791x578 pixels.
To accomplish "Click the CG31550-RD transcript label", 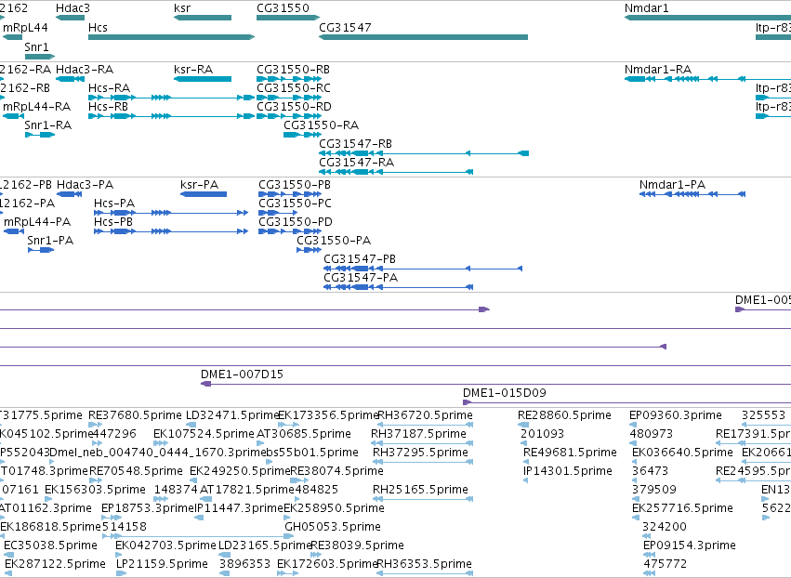I will click(294, 107).
